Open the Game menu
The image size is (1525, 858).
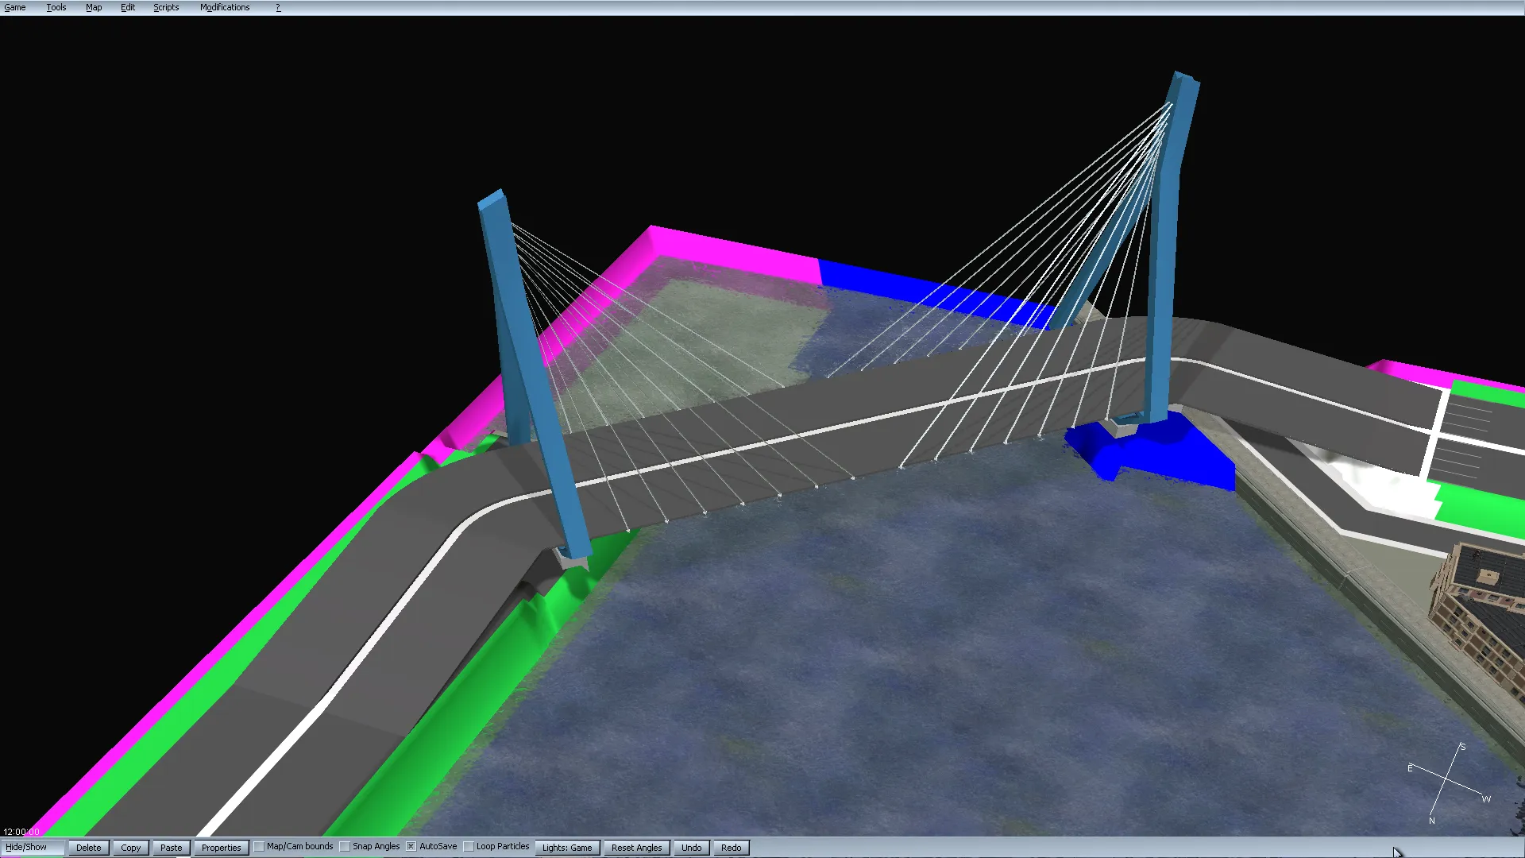tap(15, 7)
